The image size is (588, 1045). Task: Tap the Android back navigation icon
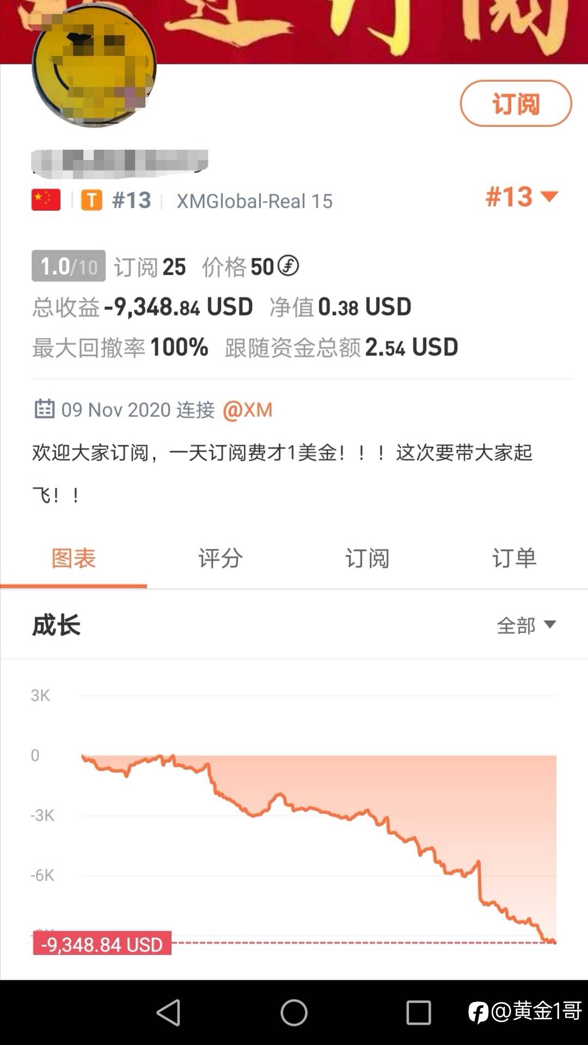point(169,1013)
